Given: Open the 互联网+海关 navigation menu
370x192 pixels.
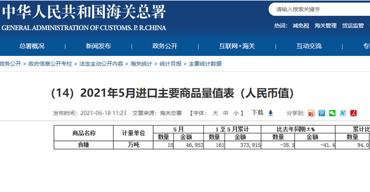Looking at the screenshot, I should click(237, 46).
